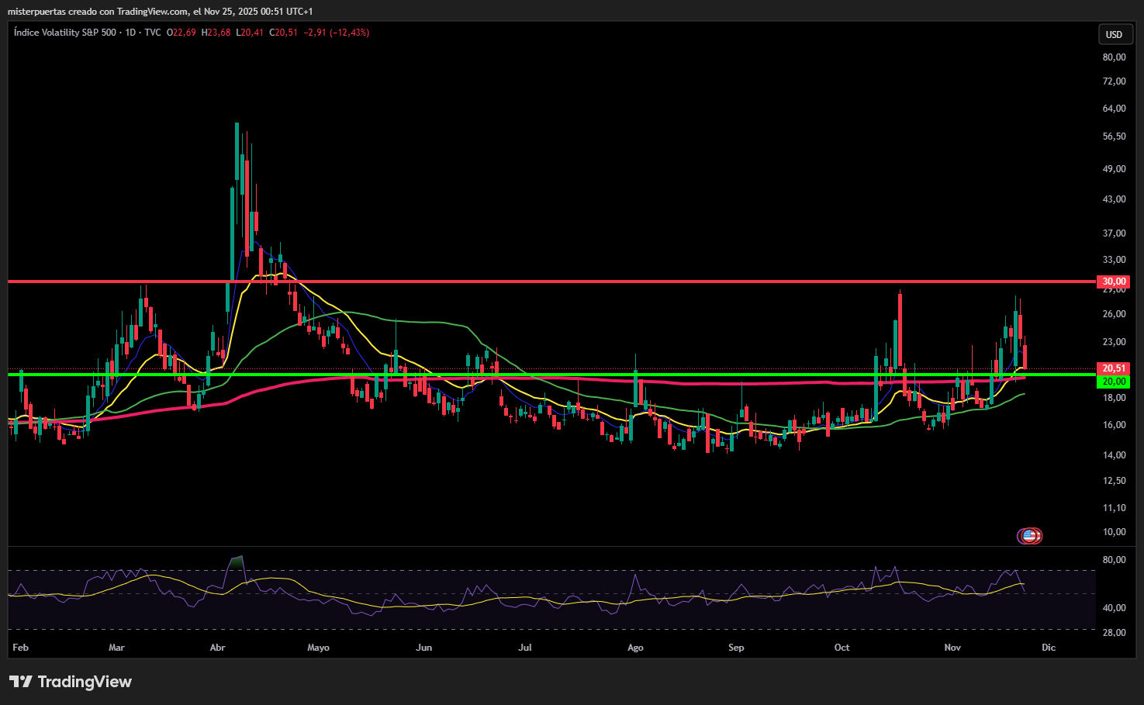Select the low value L20,41
Screen dimensions: 1144x705
click(x=251, y=33)
